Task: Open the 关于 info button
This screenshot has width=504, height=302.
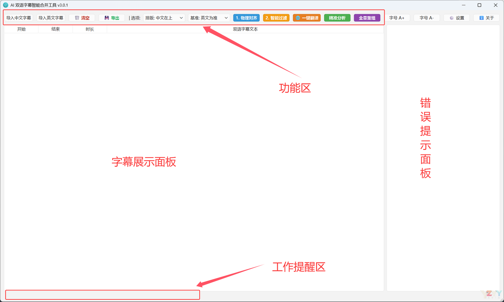Action: pos(486,18)
